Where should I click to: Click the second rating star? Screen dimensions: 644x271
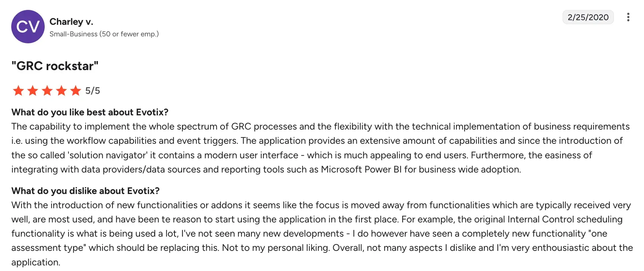(x=33, y=91)
